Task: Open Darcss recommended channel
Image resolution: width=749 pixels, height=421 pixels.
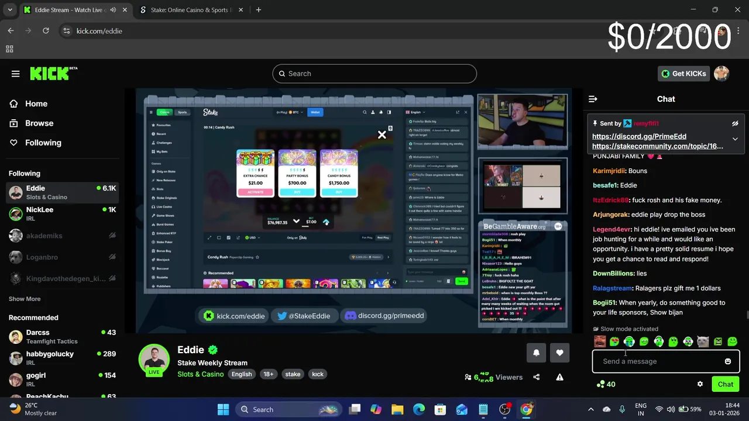Action: (x=62, y=336)
